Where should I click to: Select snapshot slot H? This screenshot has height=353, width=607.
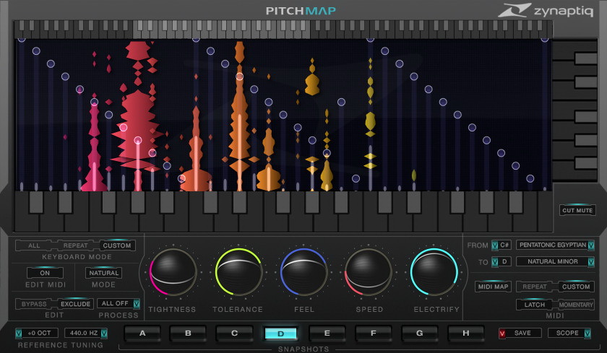point(465,334)
